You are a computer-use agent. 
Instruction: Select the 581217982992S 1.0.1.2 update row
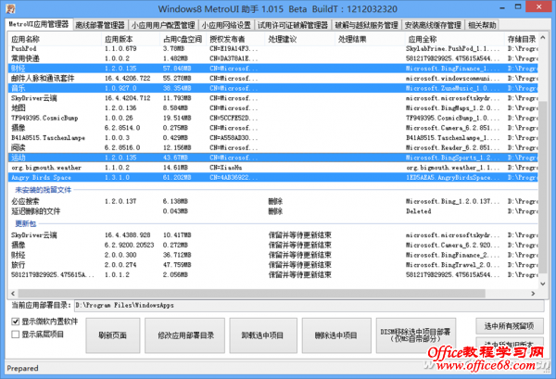pos(273,275)
